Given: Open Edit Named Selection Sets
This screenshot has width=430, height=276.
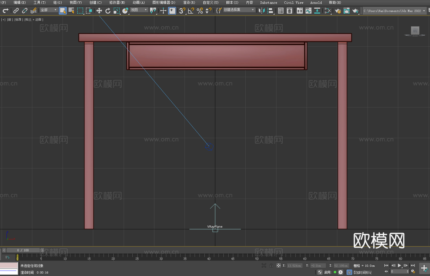Looking at the screenshot, I should pyautogui.click(x=219, y=11).
